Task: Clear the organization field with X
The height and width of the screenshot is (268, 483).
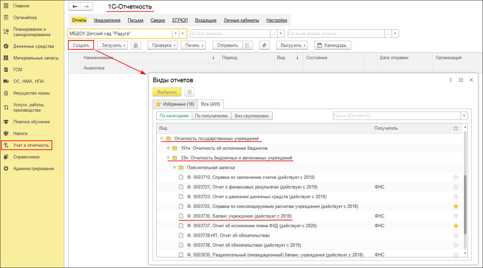Action: (182, 33)
